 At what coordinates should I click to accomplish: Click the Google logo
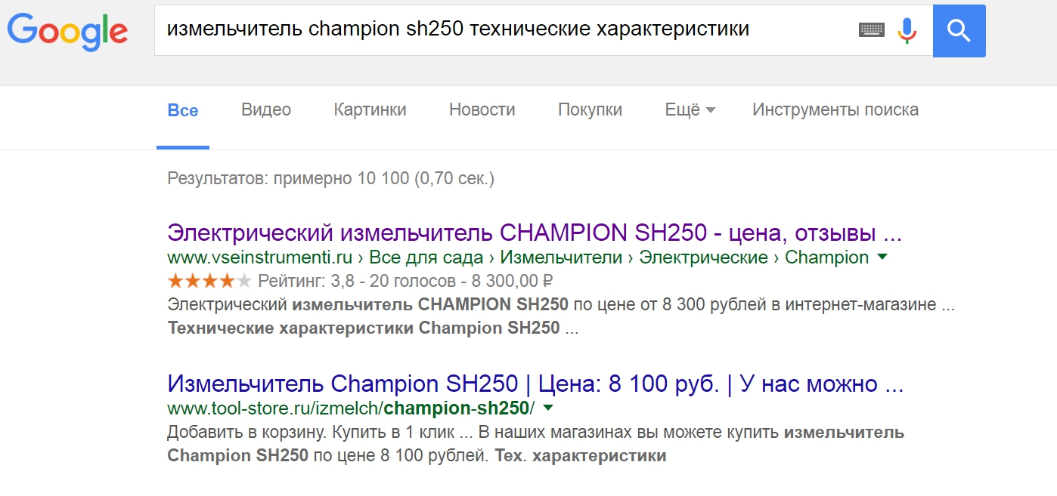pyautogui.click(x=67, y=30)
